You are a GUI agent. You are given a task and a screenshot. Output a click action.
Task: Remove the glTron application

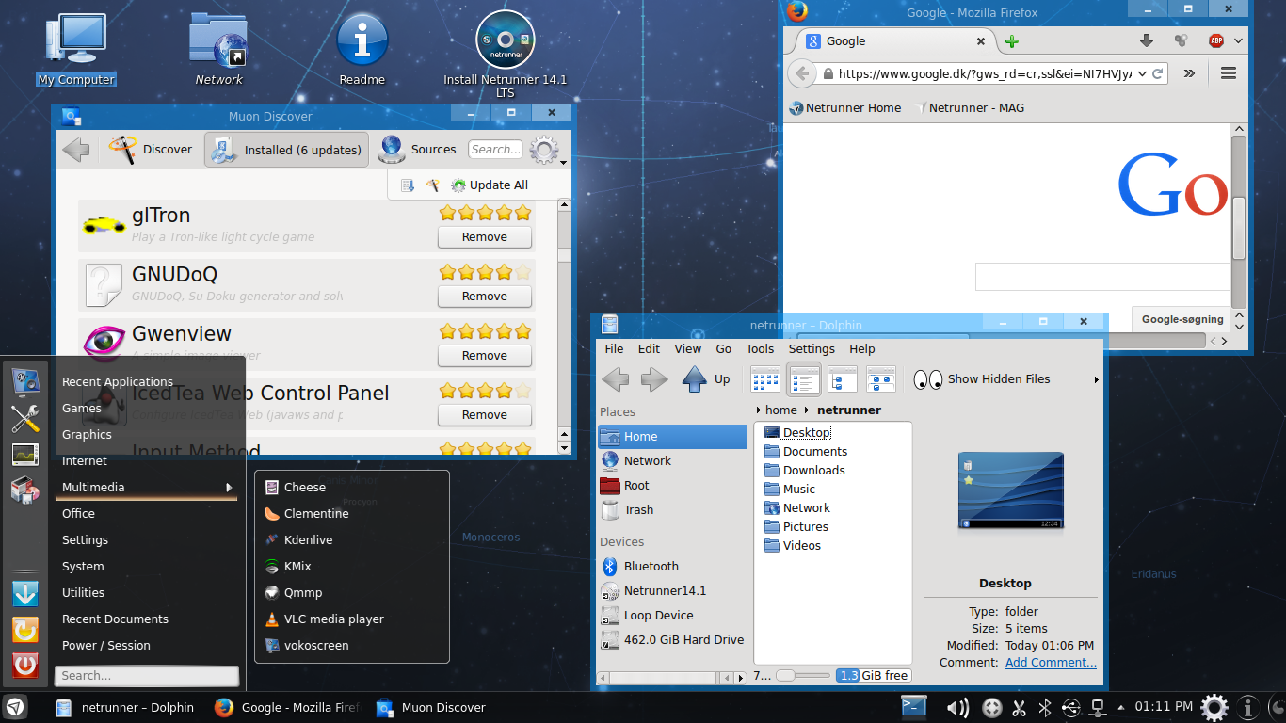click(x=485, y=237)
